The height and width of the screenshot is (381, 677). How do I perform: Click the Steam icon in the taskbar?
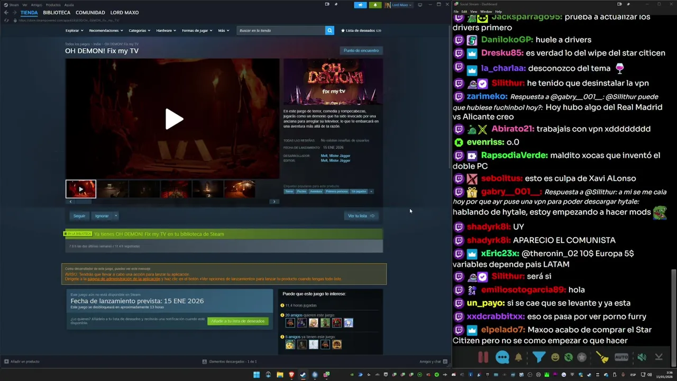(x=303, y=375)
